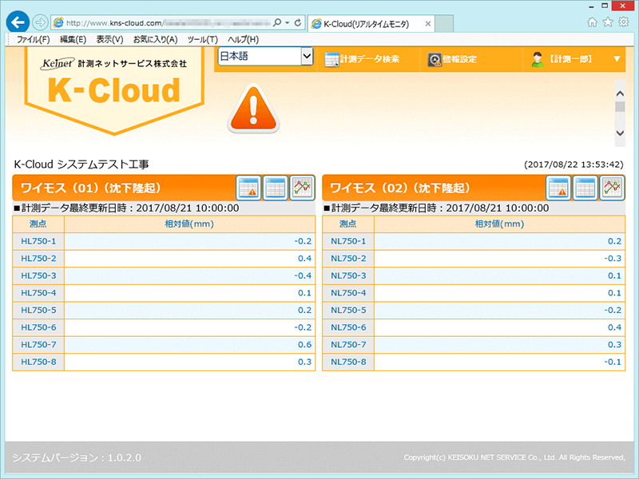Click the orange warning triangle alert icon
This screenshot has width=639, height=479.
(253, 109)
